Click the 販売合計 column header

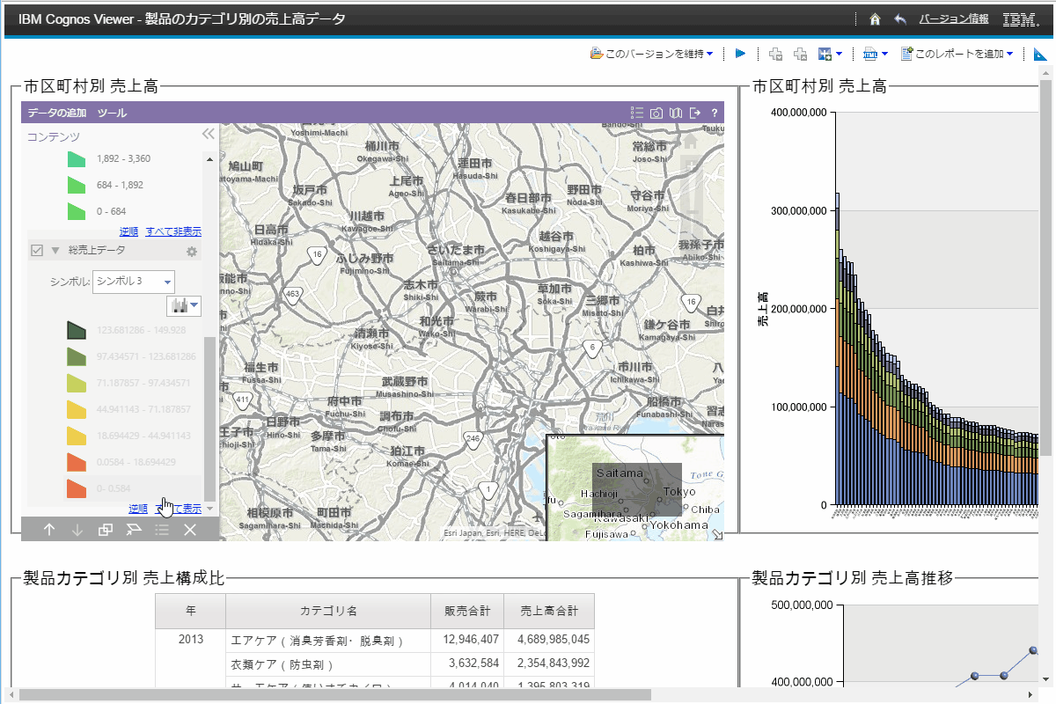click(x=468, y=610)
